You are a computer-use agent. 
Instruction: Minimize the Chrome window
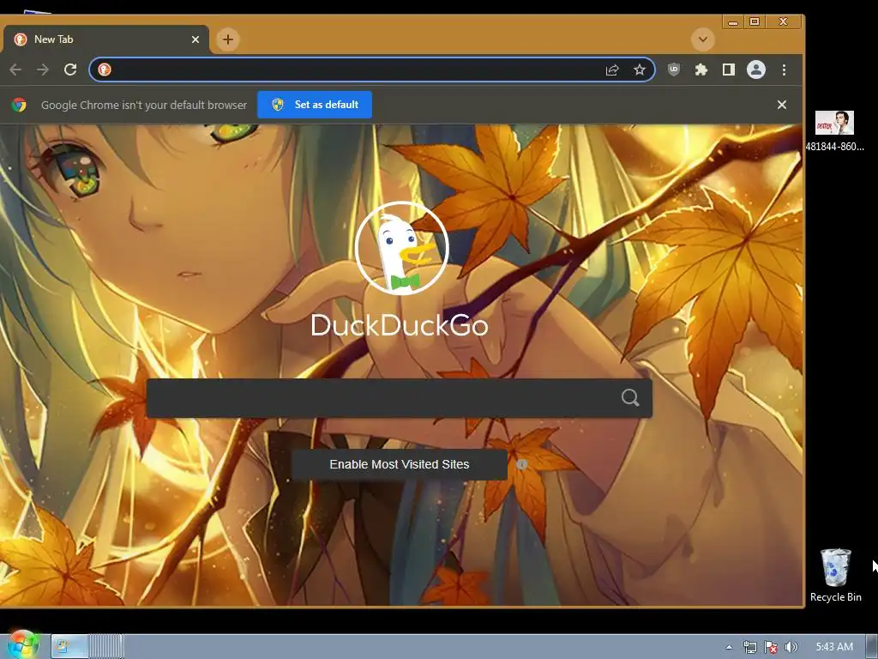pos(732,21)
